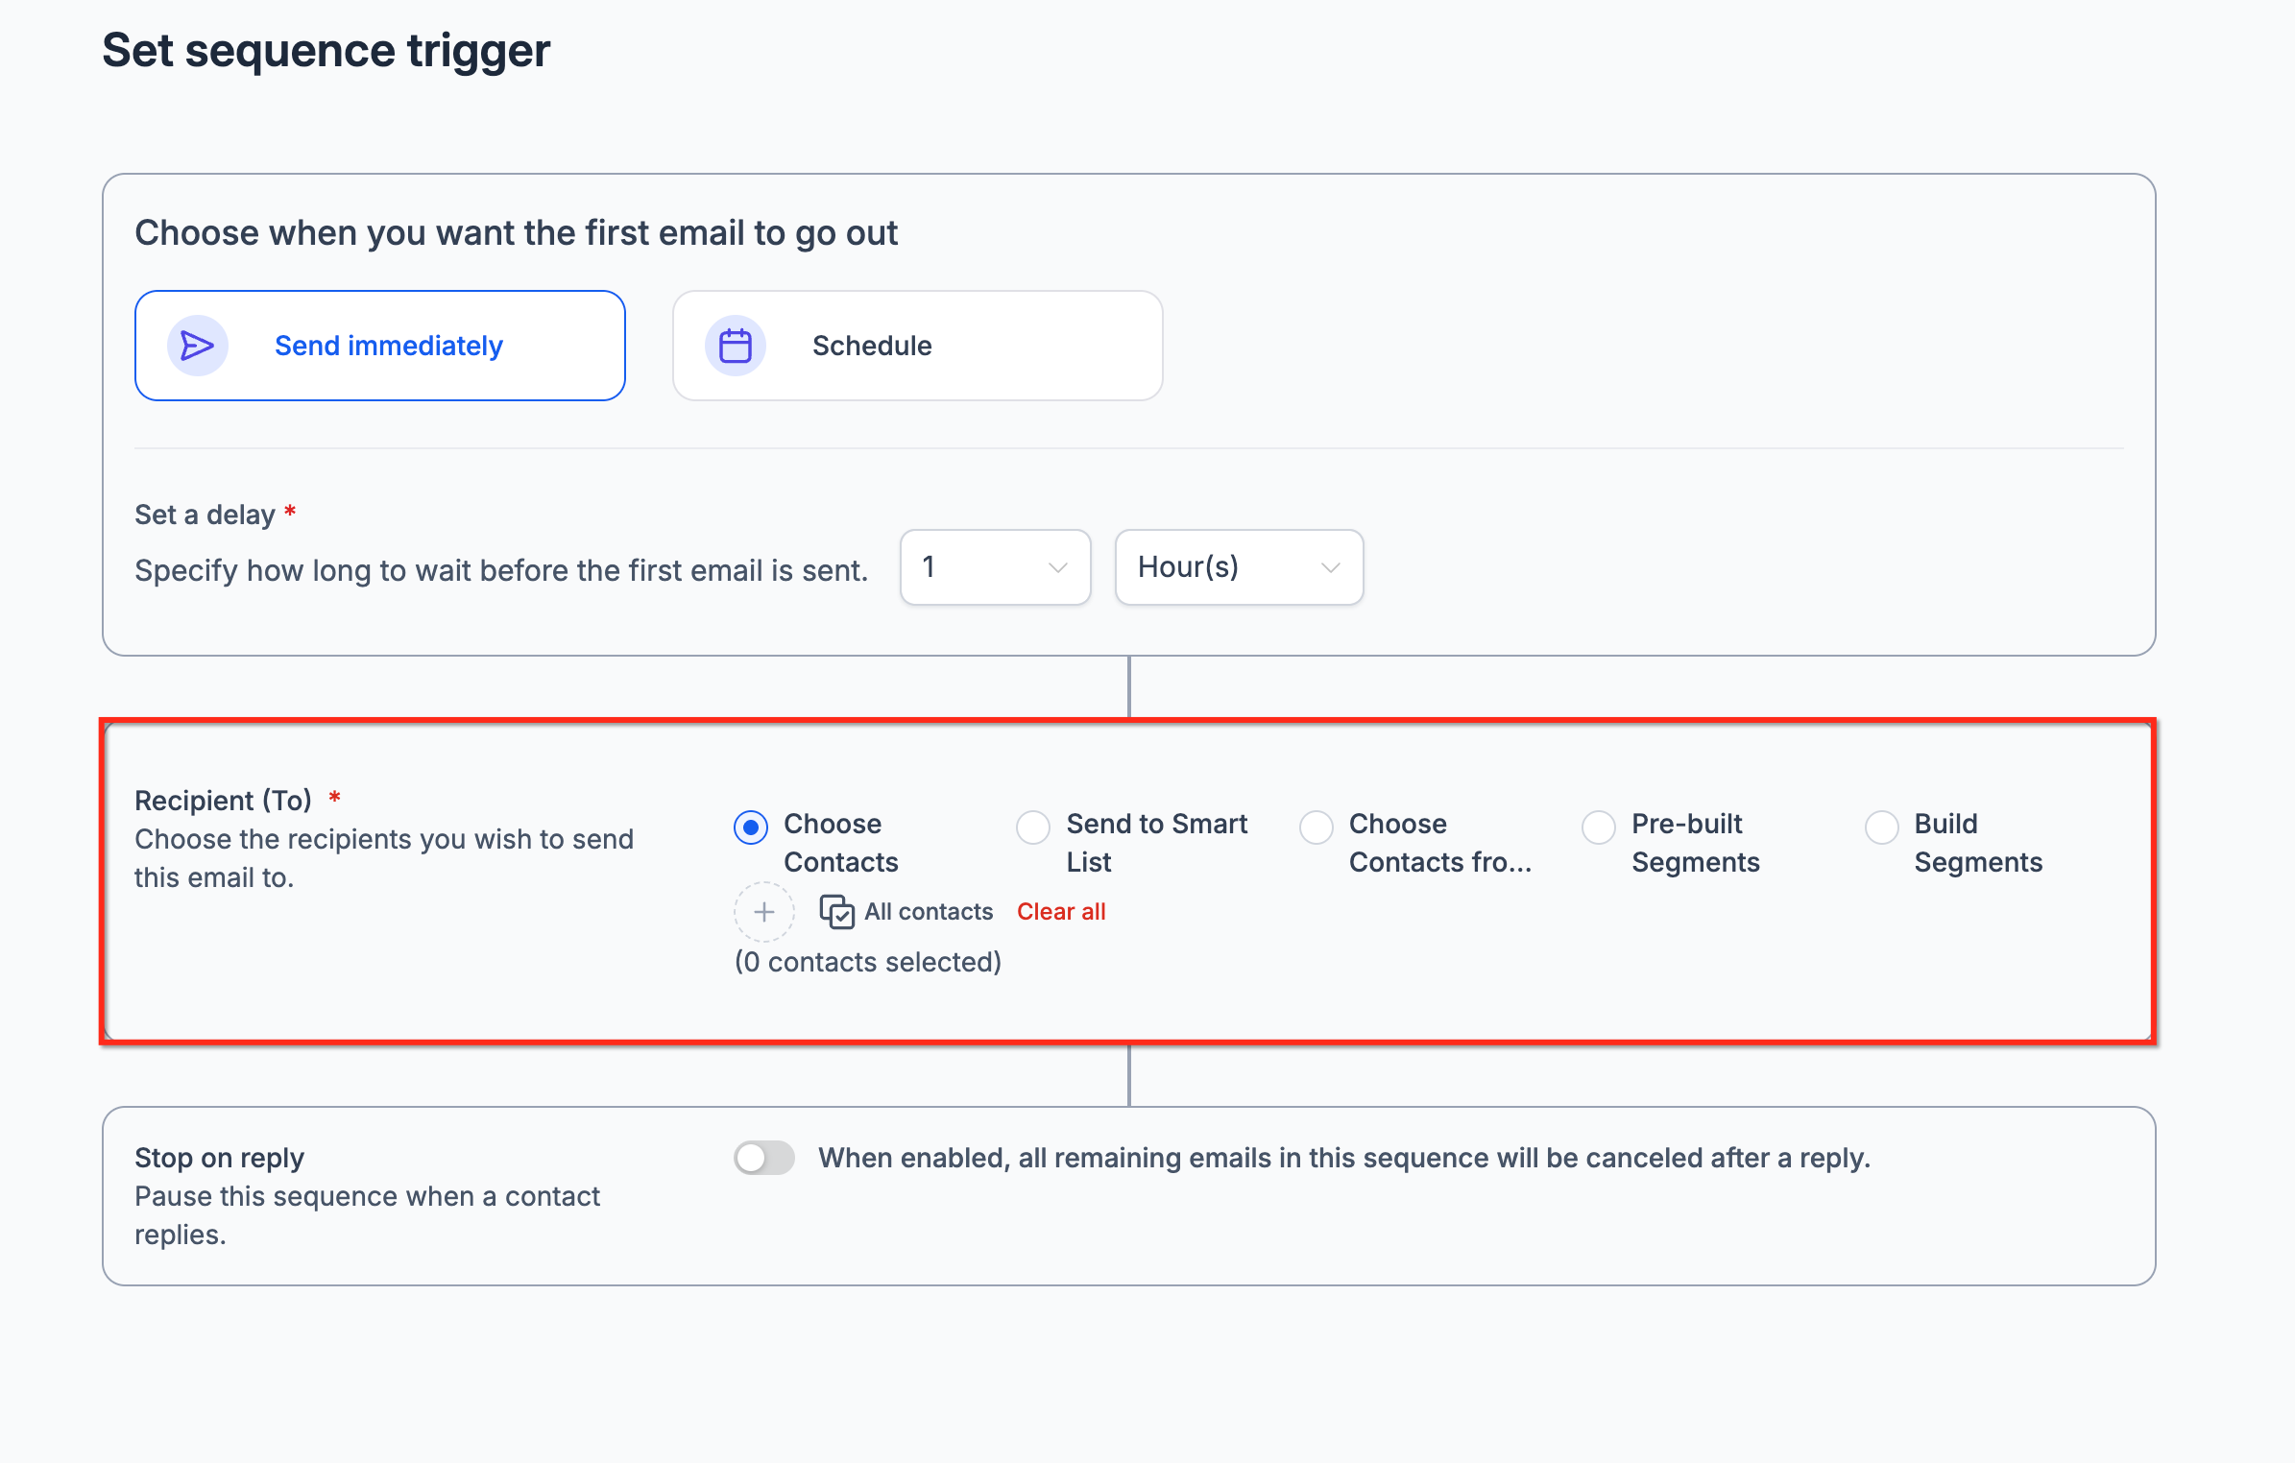Viewport: 2295px width, 1463px height.
Task: Click the All contacts label
Action: (x=929, y=912)
